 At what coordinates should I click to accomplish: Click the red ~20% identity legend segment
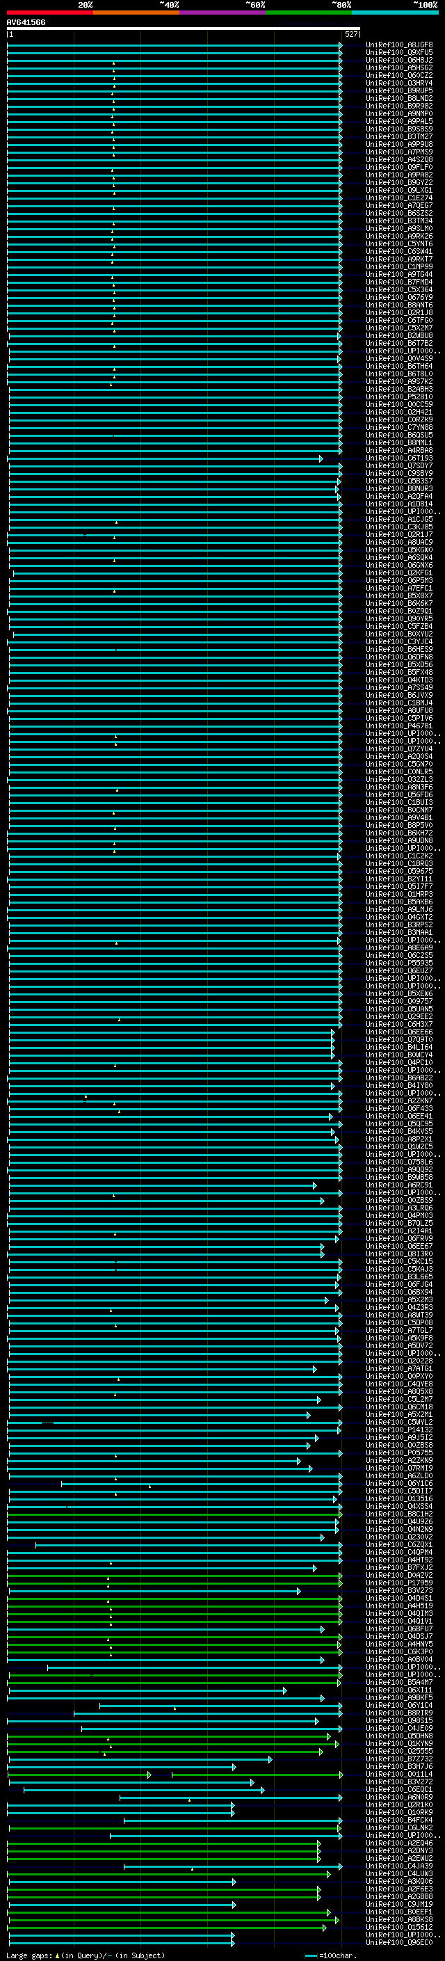49,13
